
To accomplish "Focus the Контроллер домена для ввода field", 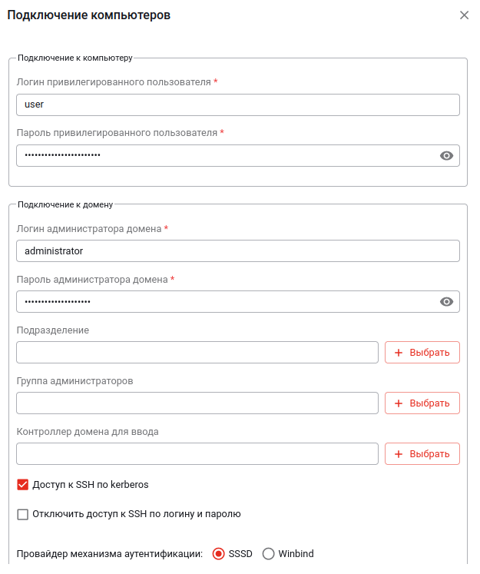I will 197,454.
